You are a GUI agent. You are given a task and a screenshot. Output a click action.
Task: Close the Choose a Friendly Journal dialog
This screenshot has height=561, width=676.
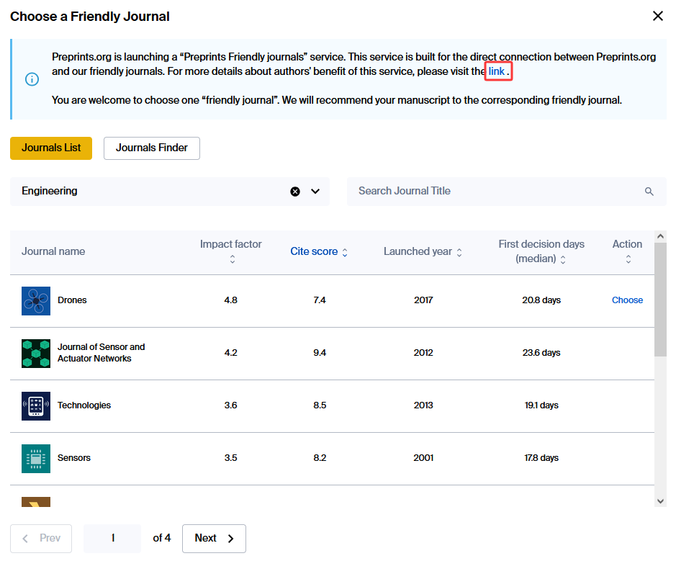point(657,16)
